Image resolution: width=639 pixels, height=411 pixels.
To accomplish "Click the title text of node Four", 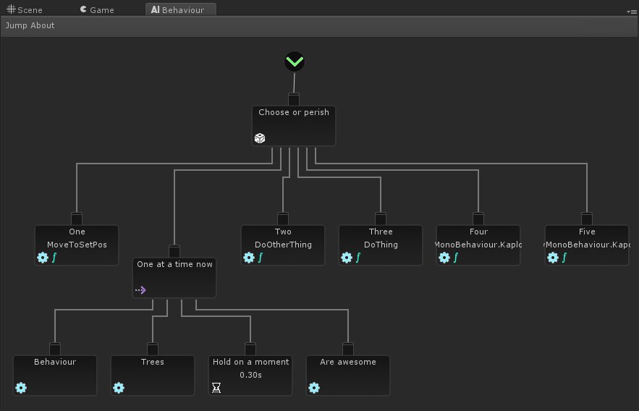I will pyautogui.click(x=478, y=232).
